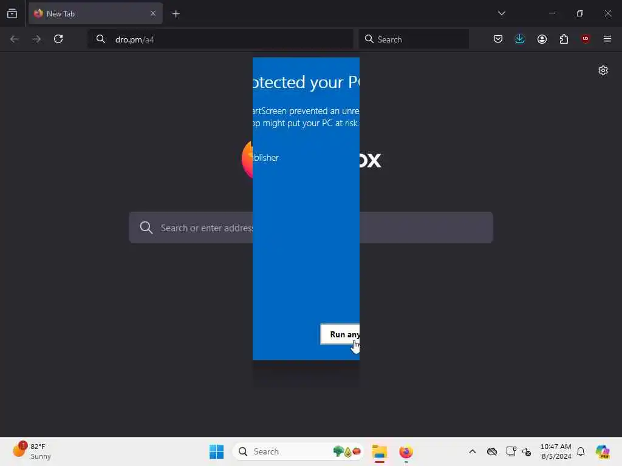Close the New Tab tab
The height and width of the screenshot is (466, 622).
(x=152, y=13)
